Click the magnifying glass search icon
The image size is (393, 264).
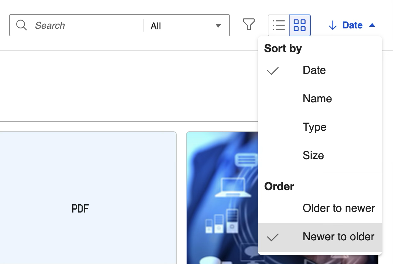pos(21,25)
